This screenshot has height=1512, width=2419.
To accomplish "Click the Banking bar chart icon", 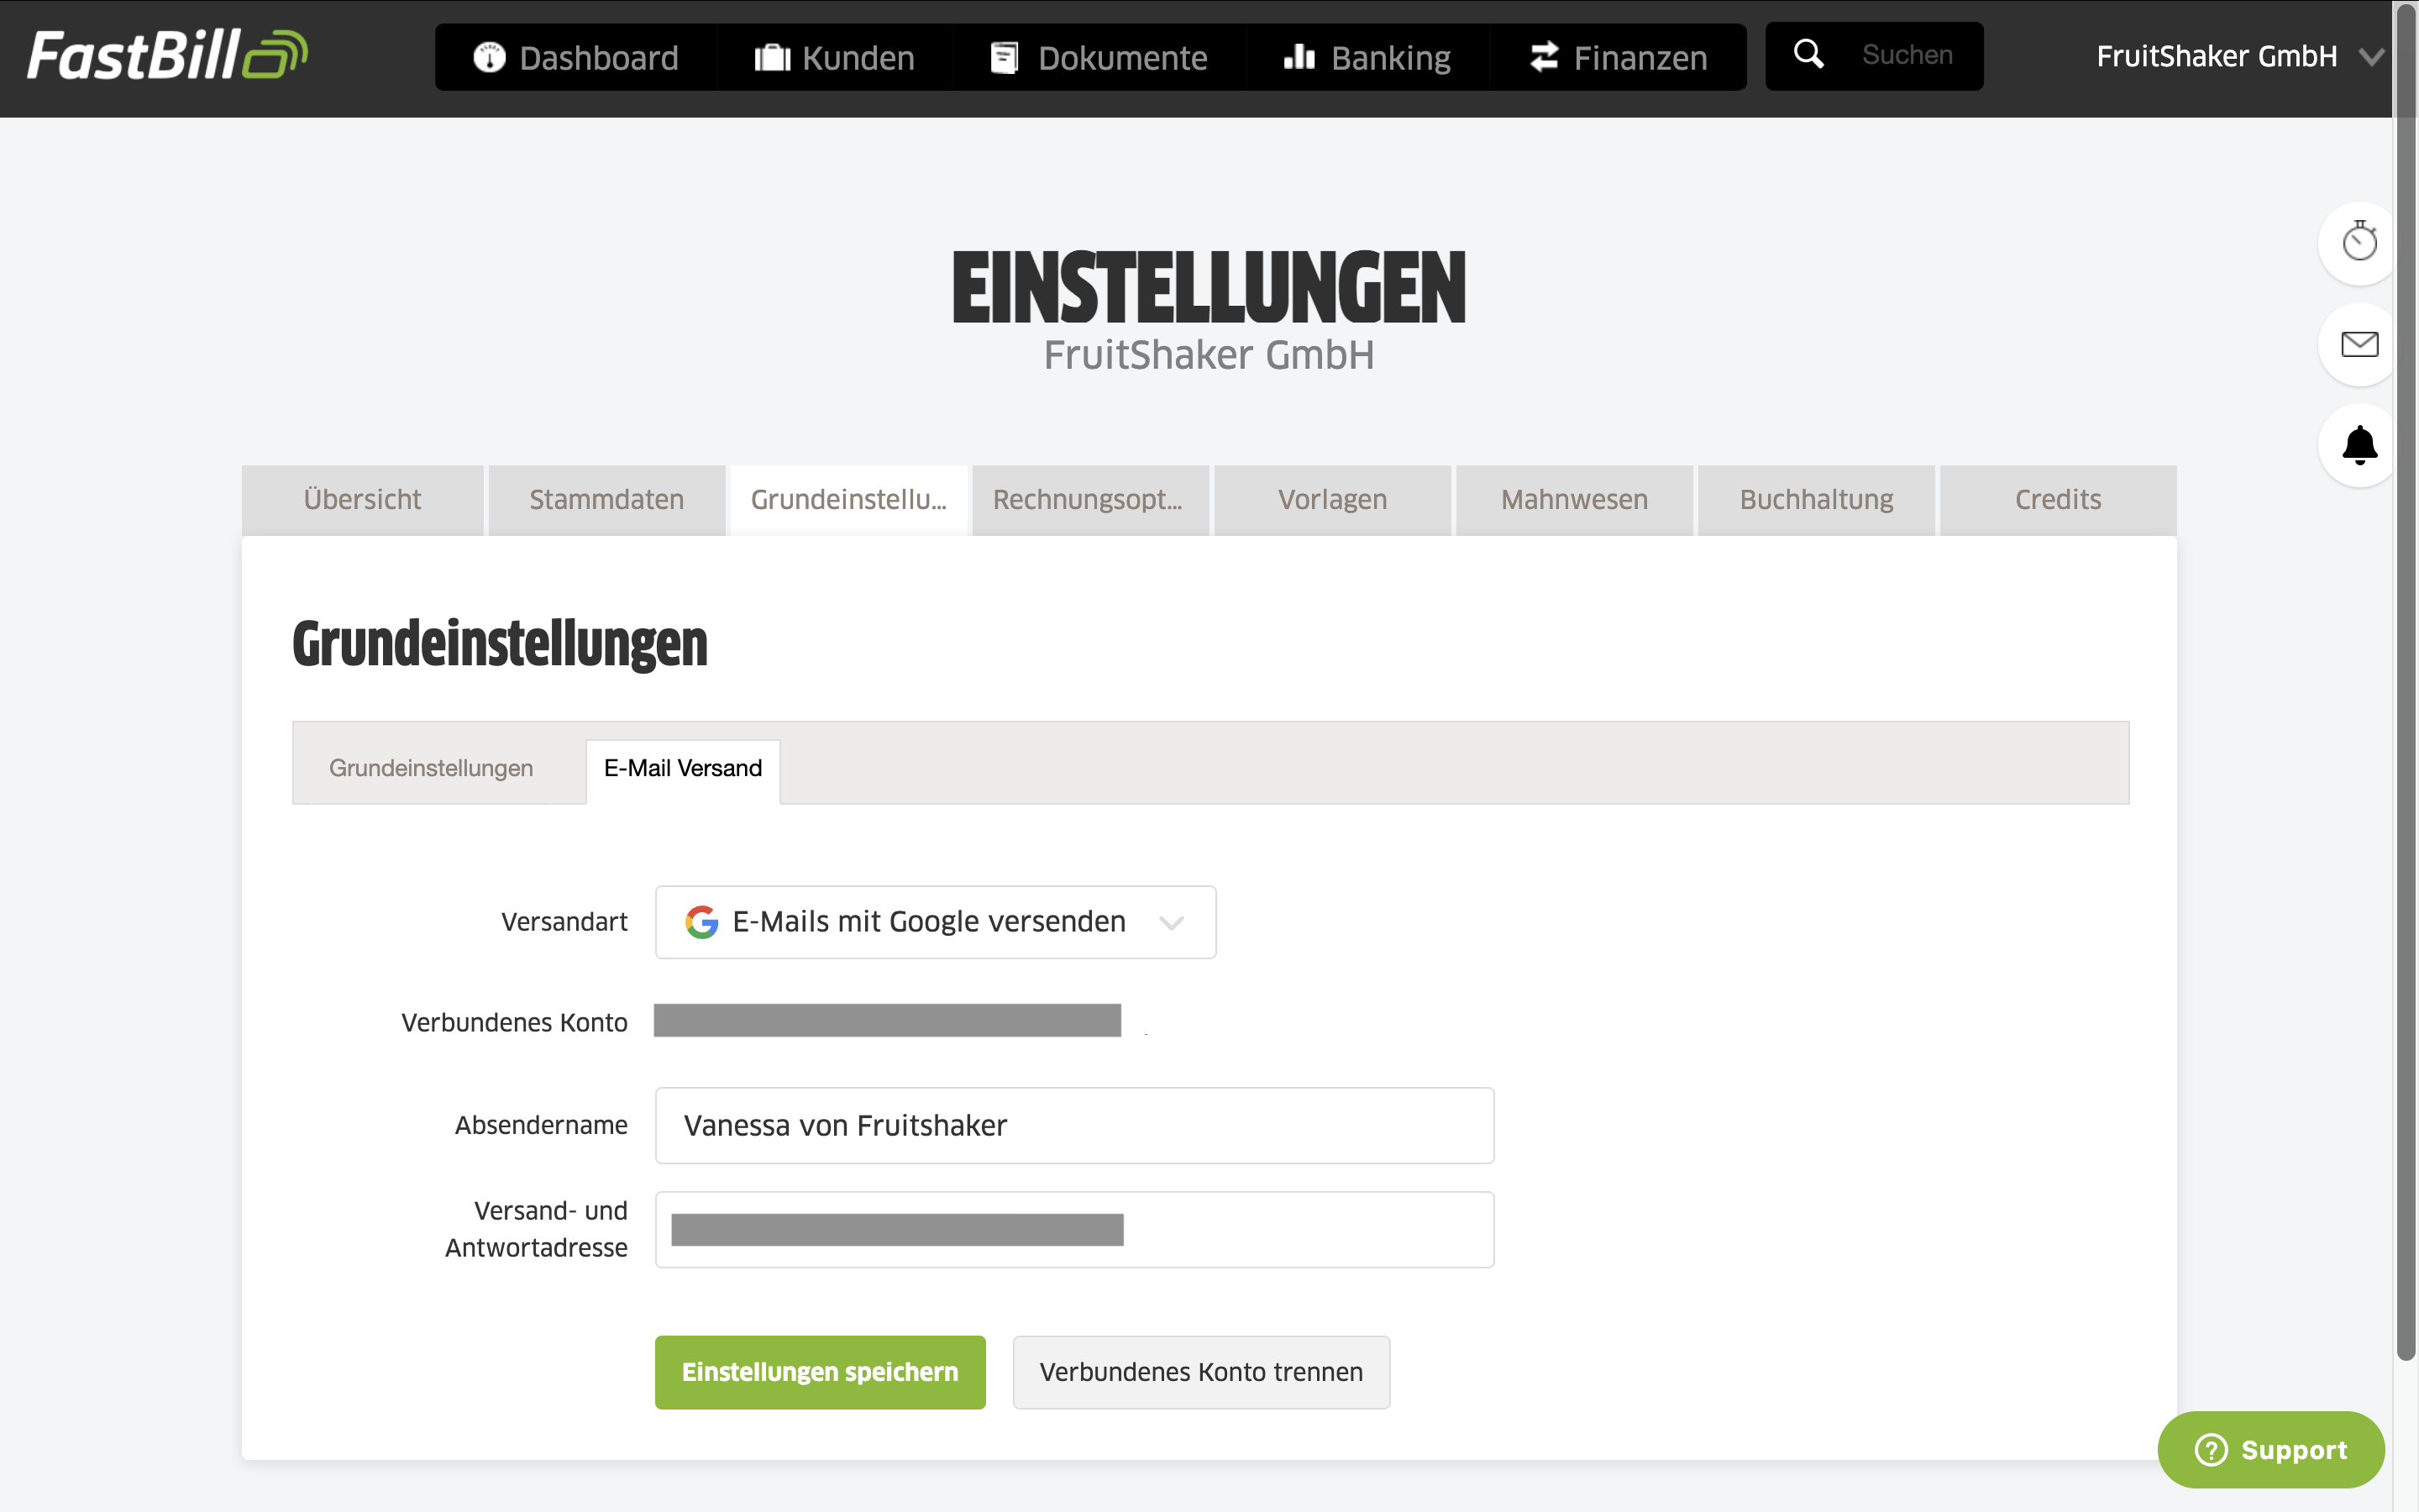I will pos(1299,57).
